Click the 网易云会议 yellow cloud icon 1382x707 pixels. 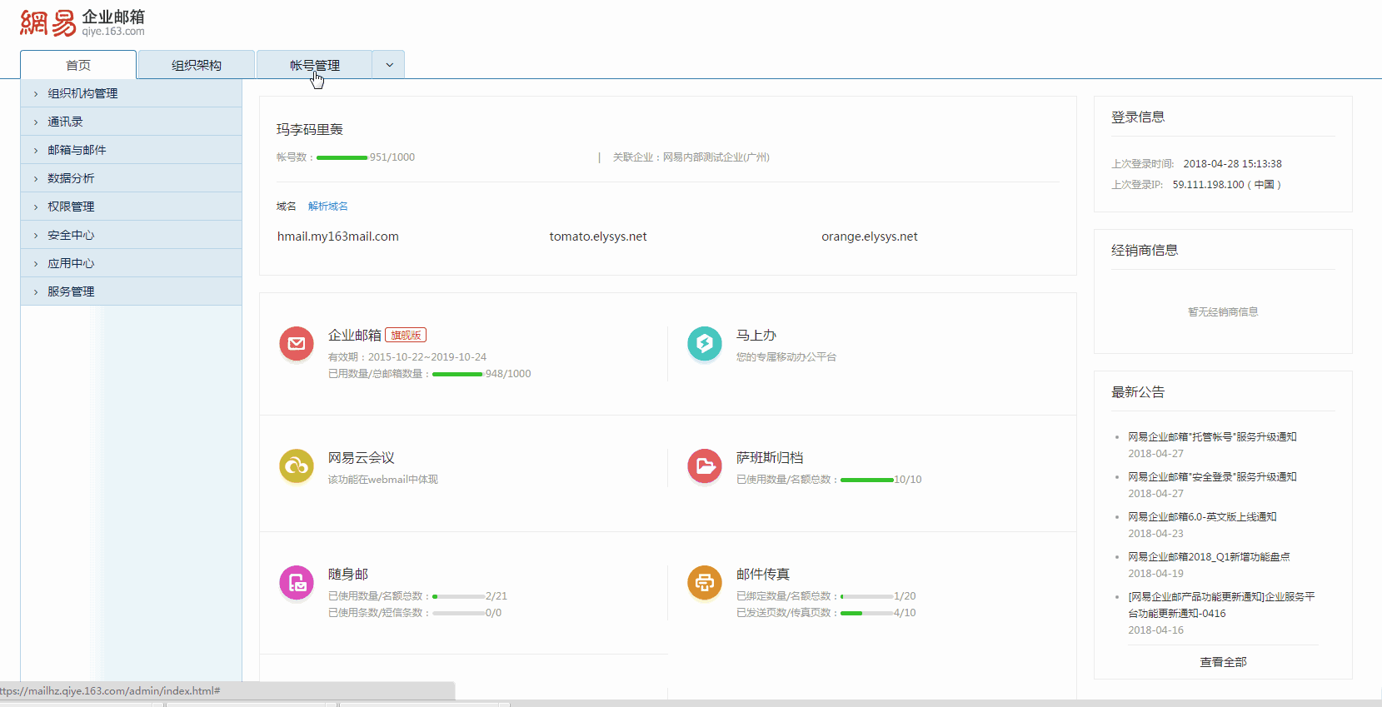[297, 466]
